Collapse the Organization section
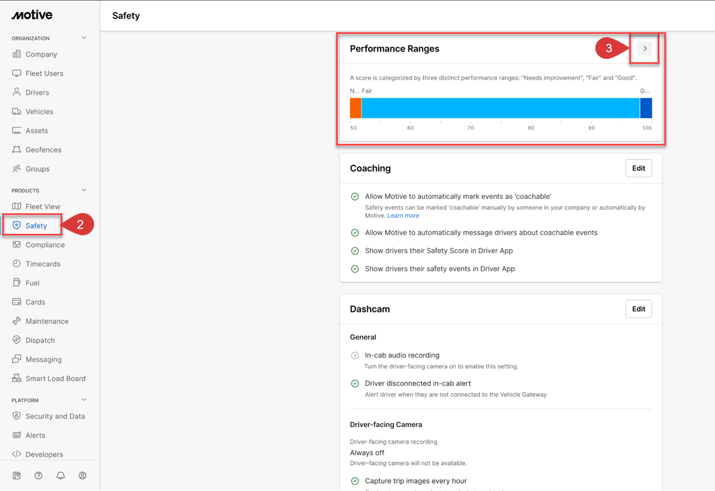 click(84, 38)
